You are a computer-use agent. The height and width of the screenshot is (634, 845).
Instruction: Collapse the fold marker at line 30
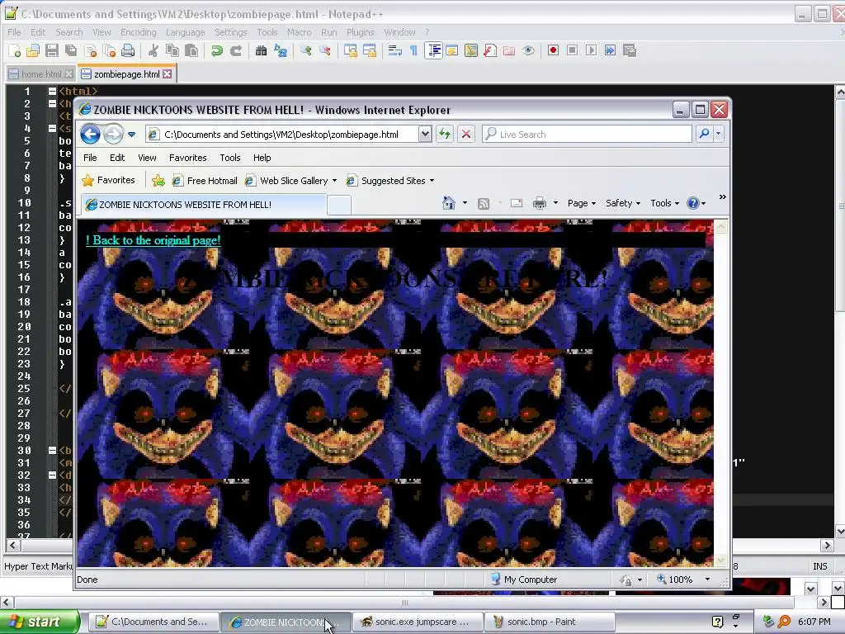click(52, 450)
